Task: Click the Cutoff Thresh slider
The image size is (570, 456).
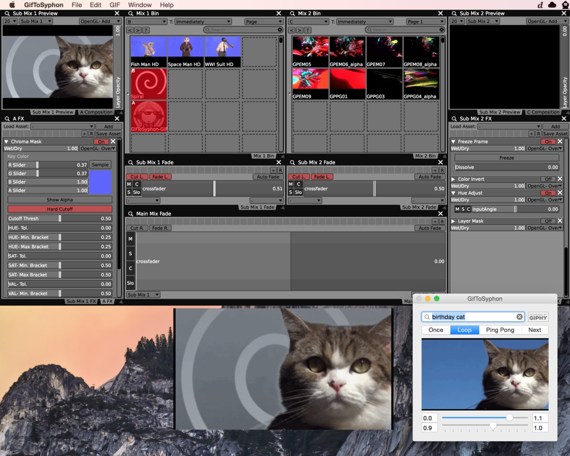Action: [59, 219]
